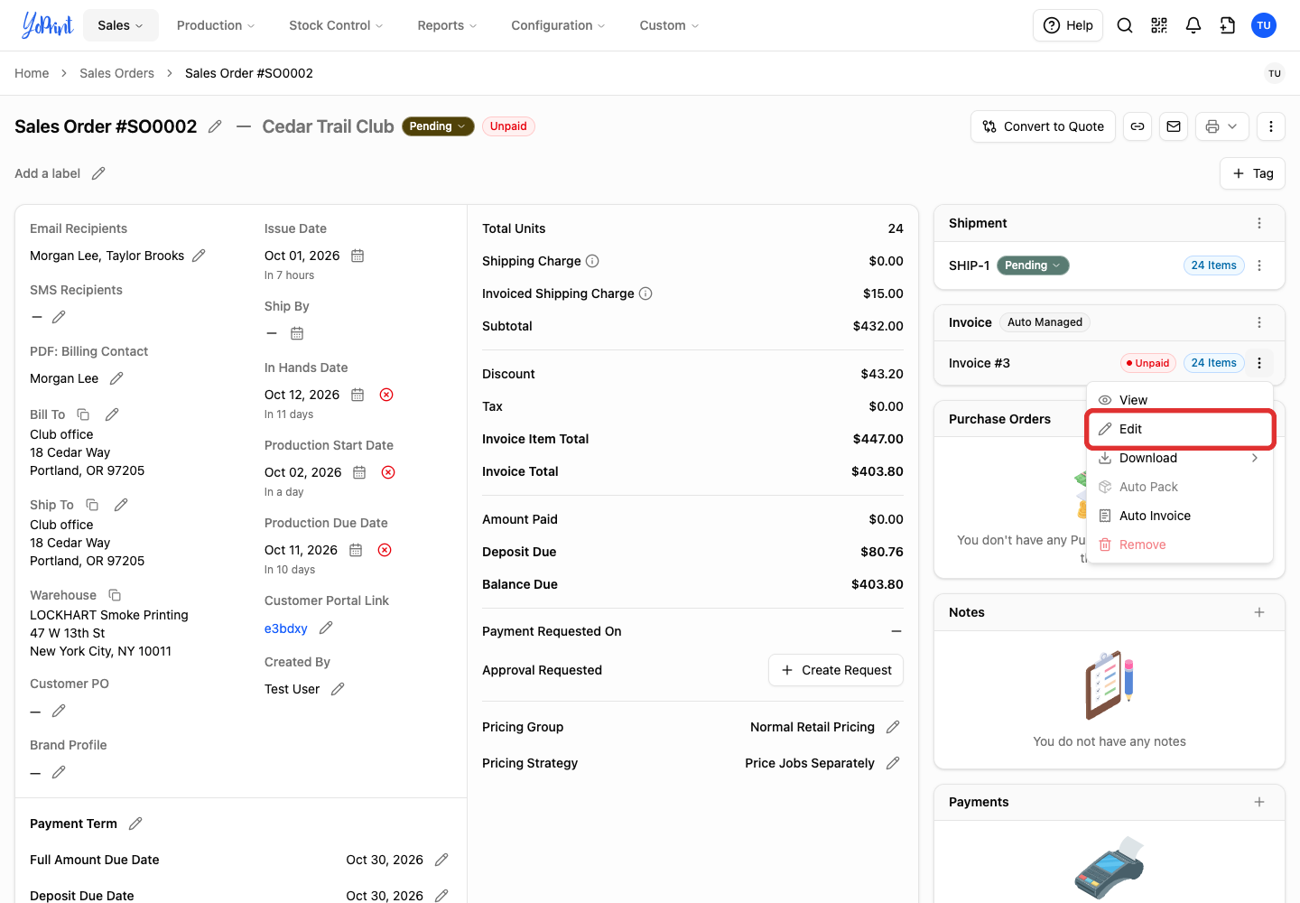Image resolution: width=1300 pixels, height=903 pixels.
Task: Show Shipping Charge info tooltip icon
Action: click(x=592, y=261)
